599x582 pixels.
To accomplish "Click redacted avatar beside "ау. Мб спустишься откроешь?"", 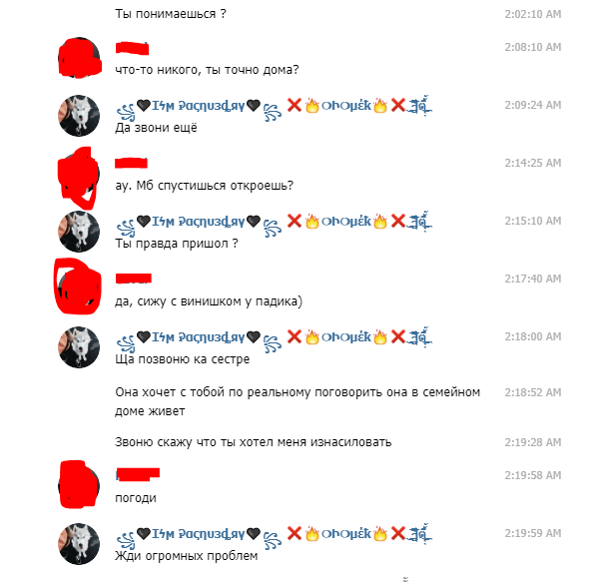I will (78, 178).
